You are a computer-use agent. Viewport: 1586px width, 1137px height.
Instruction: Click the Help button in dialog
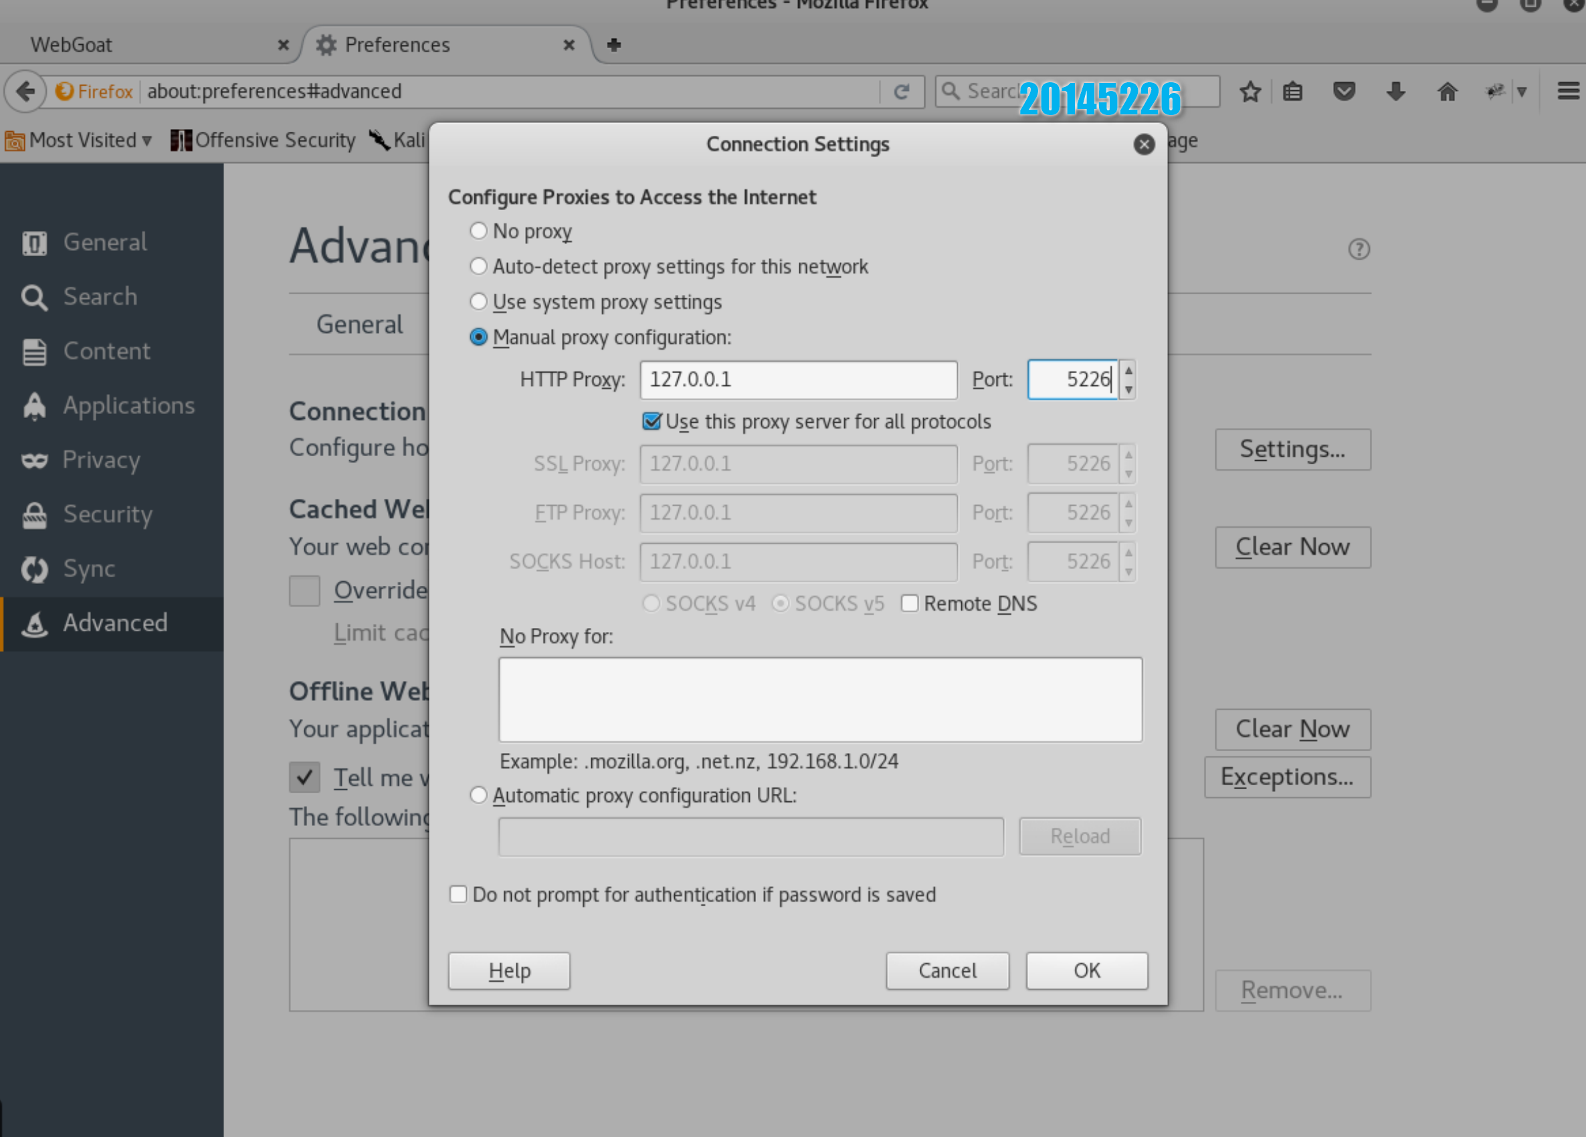[509, 970]
